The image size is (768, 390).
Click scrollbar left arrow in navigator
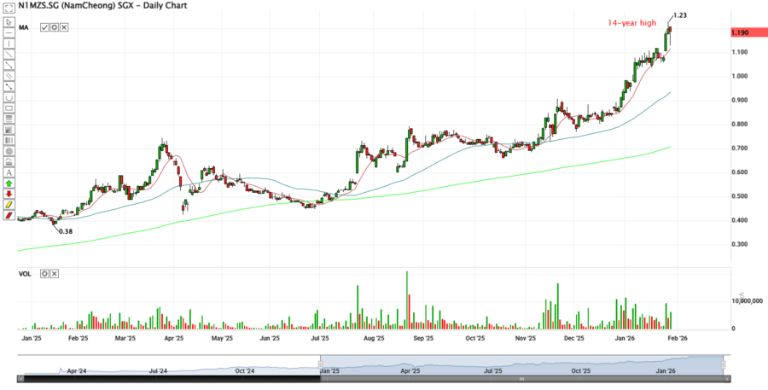coord(20,378)
